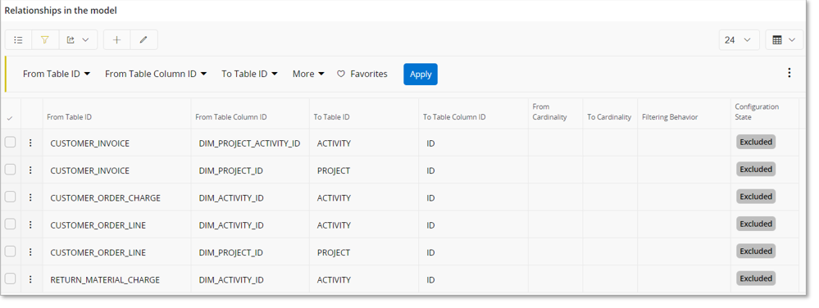Open row menu for CUSTOMER_INVOICE DIM_PROJECT_ID
This screenshot has height=308, width=819.
[31, 170]
